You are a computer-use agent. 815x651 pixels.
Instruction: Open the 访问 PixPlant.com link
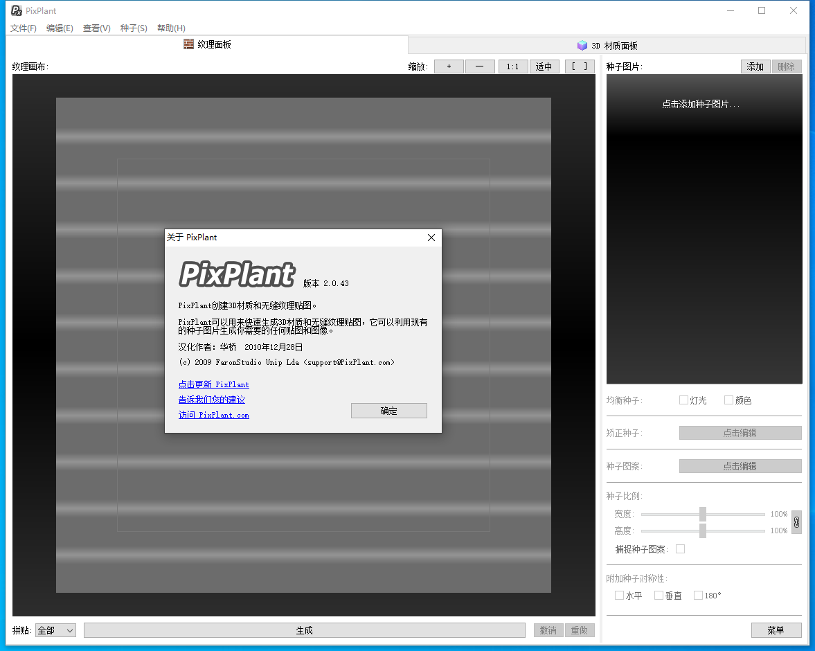tap(214, 415)
